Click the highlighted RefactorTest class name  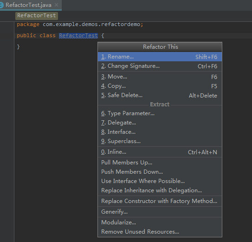(78, 35)
